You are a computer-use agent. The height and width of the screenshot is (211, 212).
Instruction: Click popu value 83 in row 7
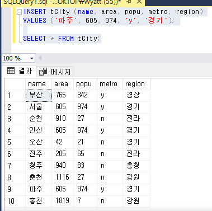coord(85,166)
